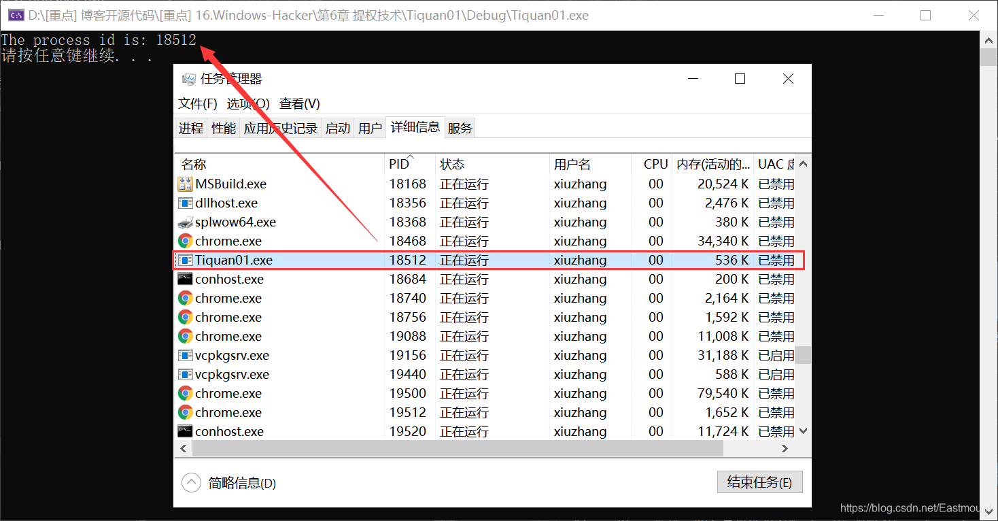
Task: Click Chrome icon for PID 19088
Action: tap(185, 336)
